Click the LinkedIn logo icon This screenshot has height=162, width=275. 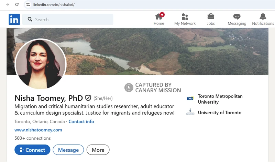pos(14,19)
